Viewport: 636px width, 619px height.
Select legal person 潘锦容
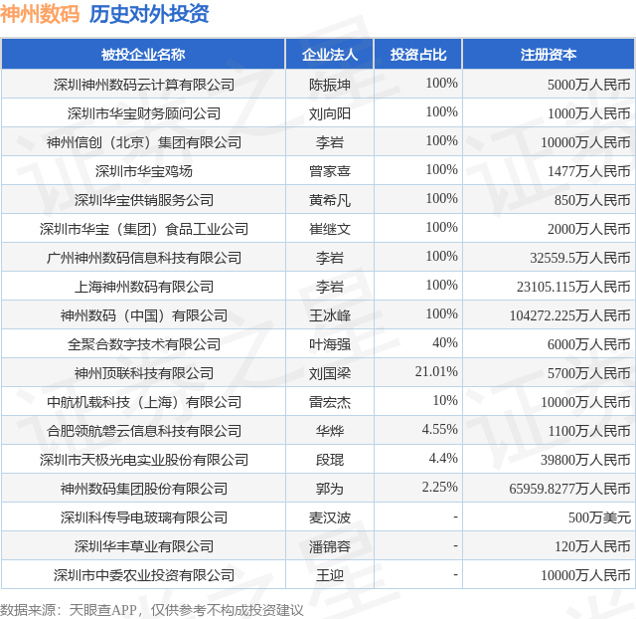pyautogui.click(x=330, y=546)
